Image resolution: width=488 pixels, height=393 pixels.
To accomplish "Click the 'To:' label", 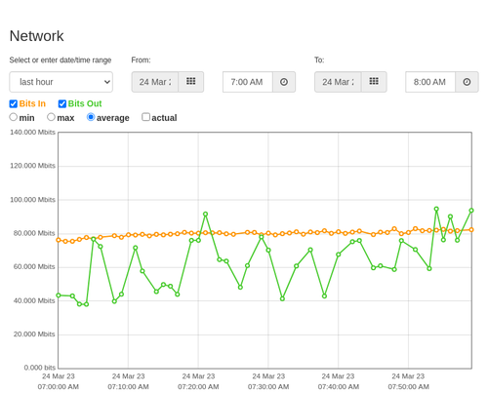I will [319, 60].
